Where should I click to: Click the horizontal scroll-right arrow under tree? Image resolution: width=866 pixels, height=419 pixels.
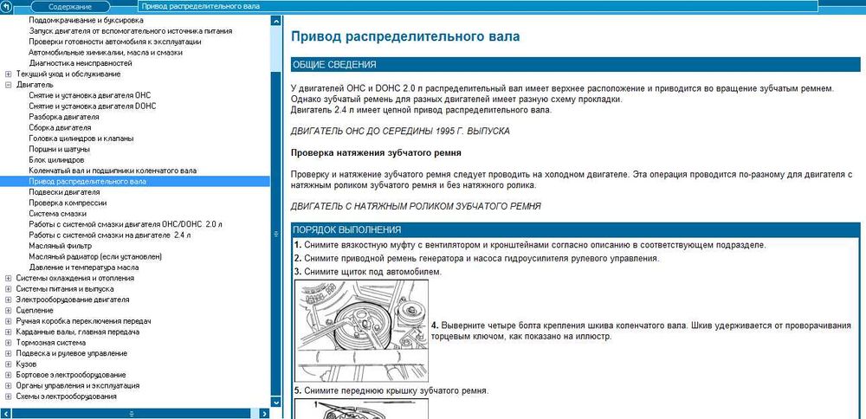pos(266,414)
